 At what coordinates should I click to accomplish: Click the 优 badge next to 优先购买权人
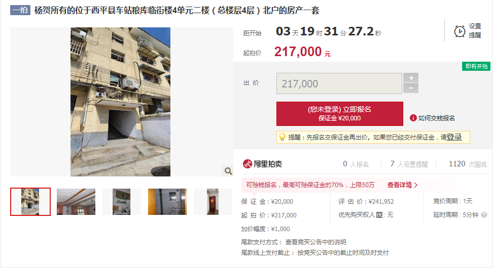click(379, 215)
